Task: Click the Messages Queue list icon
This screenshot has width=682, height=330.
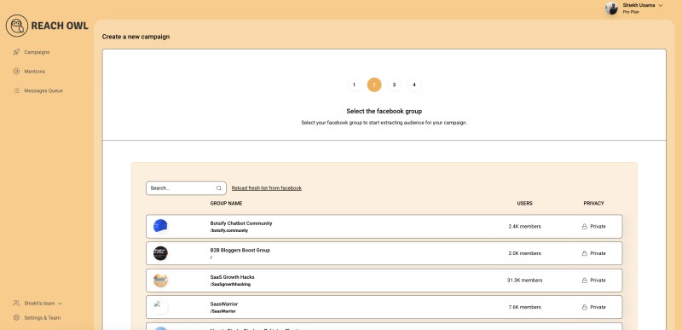Action: coord(16,90)
